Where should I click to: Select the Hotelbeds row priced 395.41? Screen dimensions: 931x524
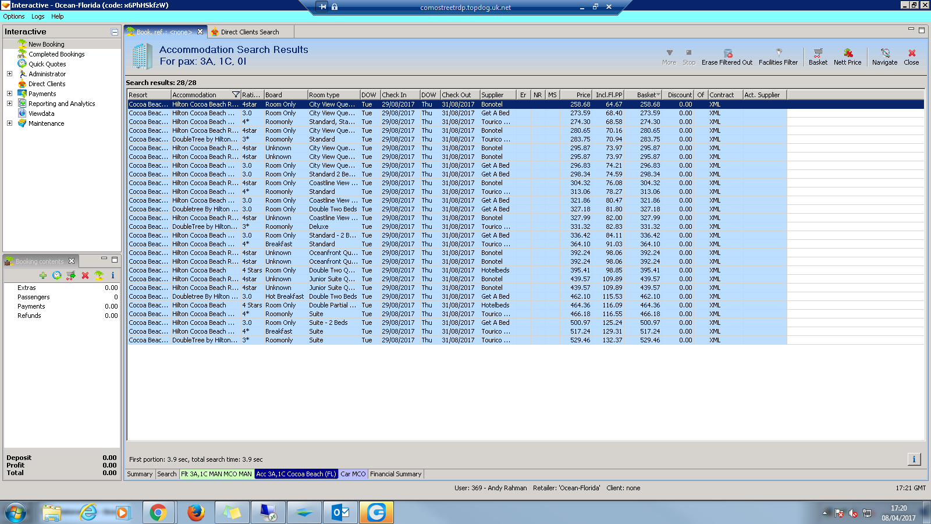[457, 270]
